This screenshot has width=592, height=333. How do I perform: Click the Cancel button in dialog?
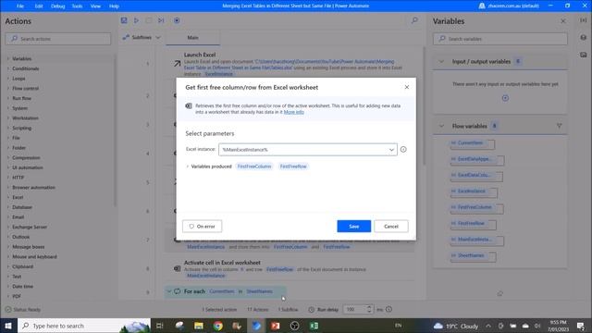(391, 226)
